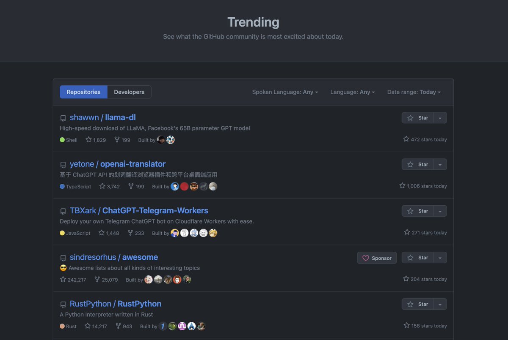The height and width of the screenshot is (340, 508).
Task: Click first contributor avatar of openai-translator
Action: (x=175, y=186)
